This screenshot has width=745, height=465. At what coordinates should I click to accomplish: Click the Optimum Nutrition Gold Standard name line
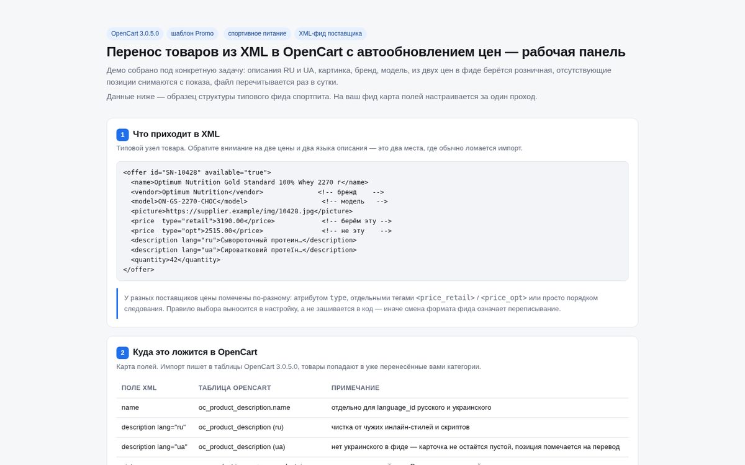click(x=250, y=182)
